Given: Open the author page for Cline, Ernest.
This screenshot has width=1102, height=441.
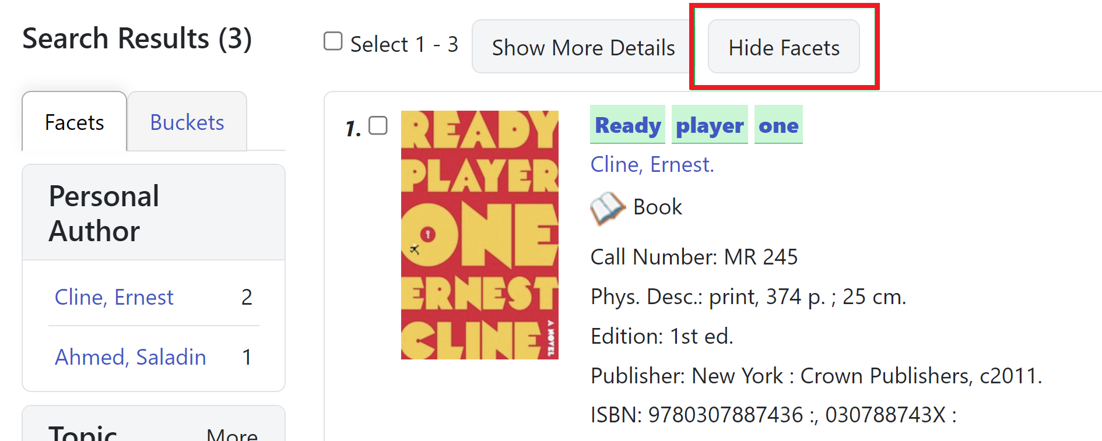Looking at the screenshot, I should pyautogui.click(x=652, y=164).
